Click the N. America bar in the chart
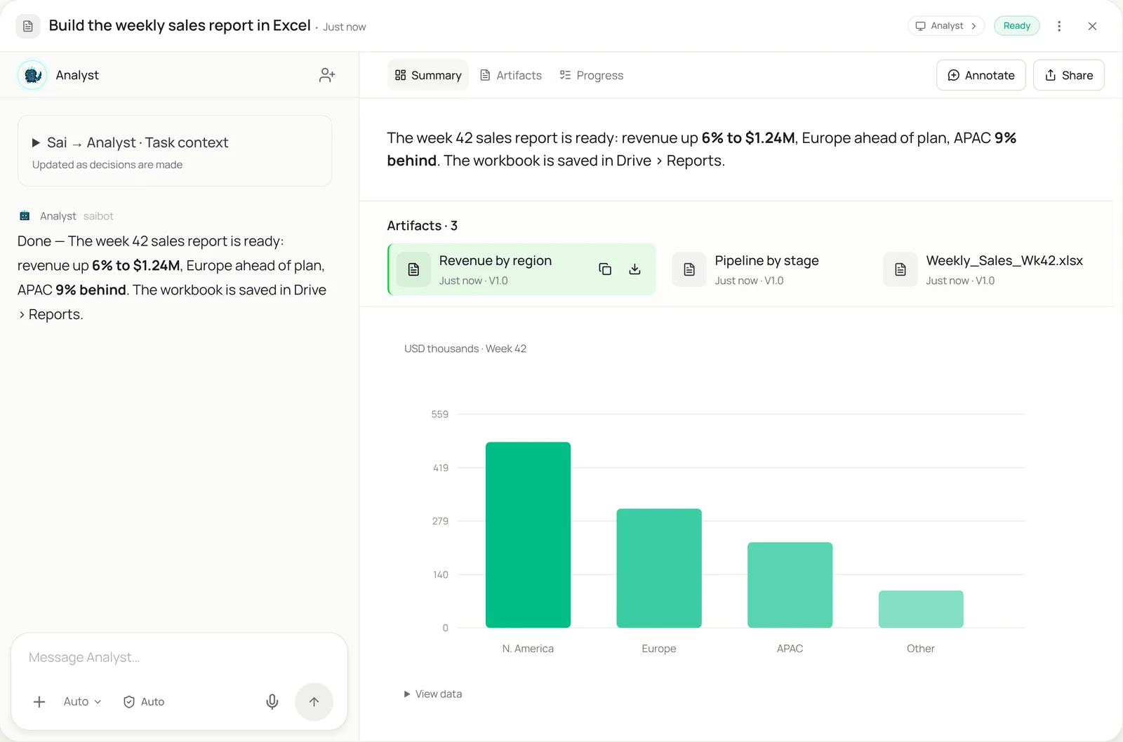The image size is (1123, 742). click(528, 534)
